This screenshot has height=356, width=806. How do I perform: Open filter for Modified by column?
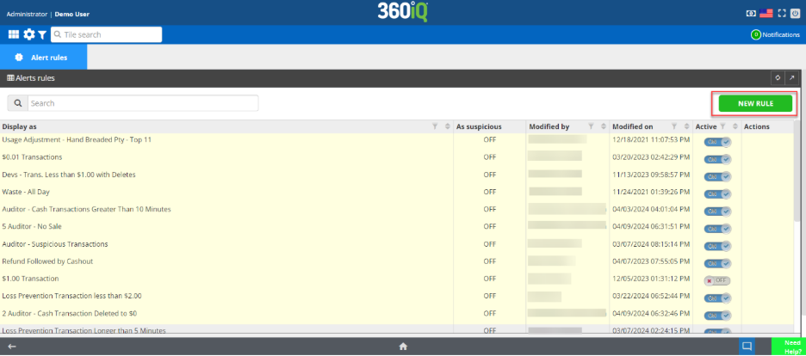(591, 126)
